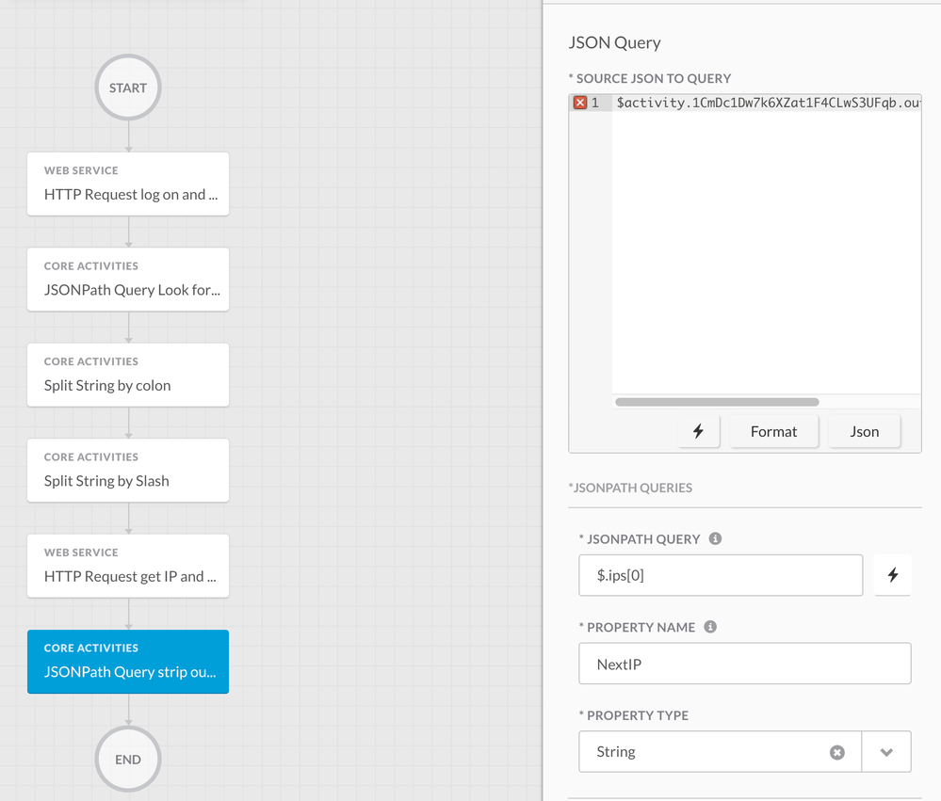Screen dimensions: 941x801
Task: Open the JSONPath Query info icon
Action: (715, 538)
